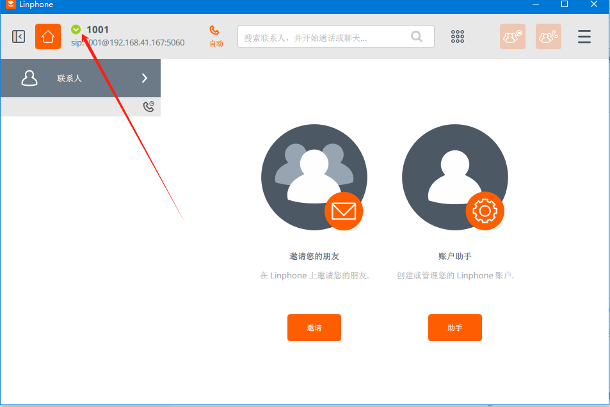Start a group chat icon
The width and height of the screenshot is (610, 407).
512,36
